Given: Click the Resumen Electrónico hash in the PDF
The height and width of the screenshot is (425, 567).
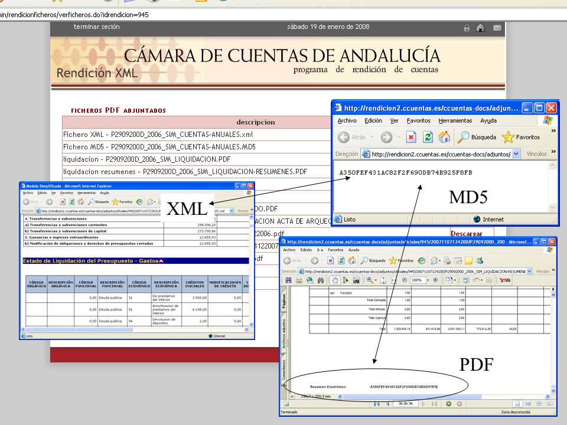Looking at the screenshot, I should pos(404,387).
